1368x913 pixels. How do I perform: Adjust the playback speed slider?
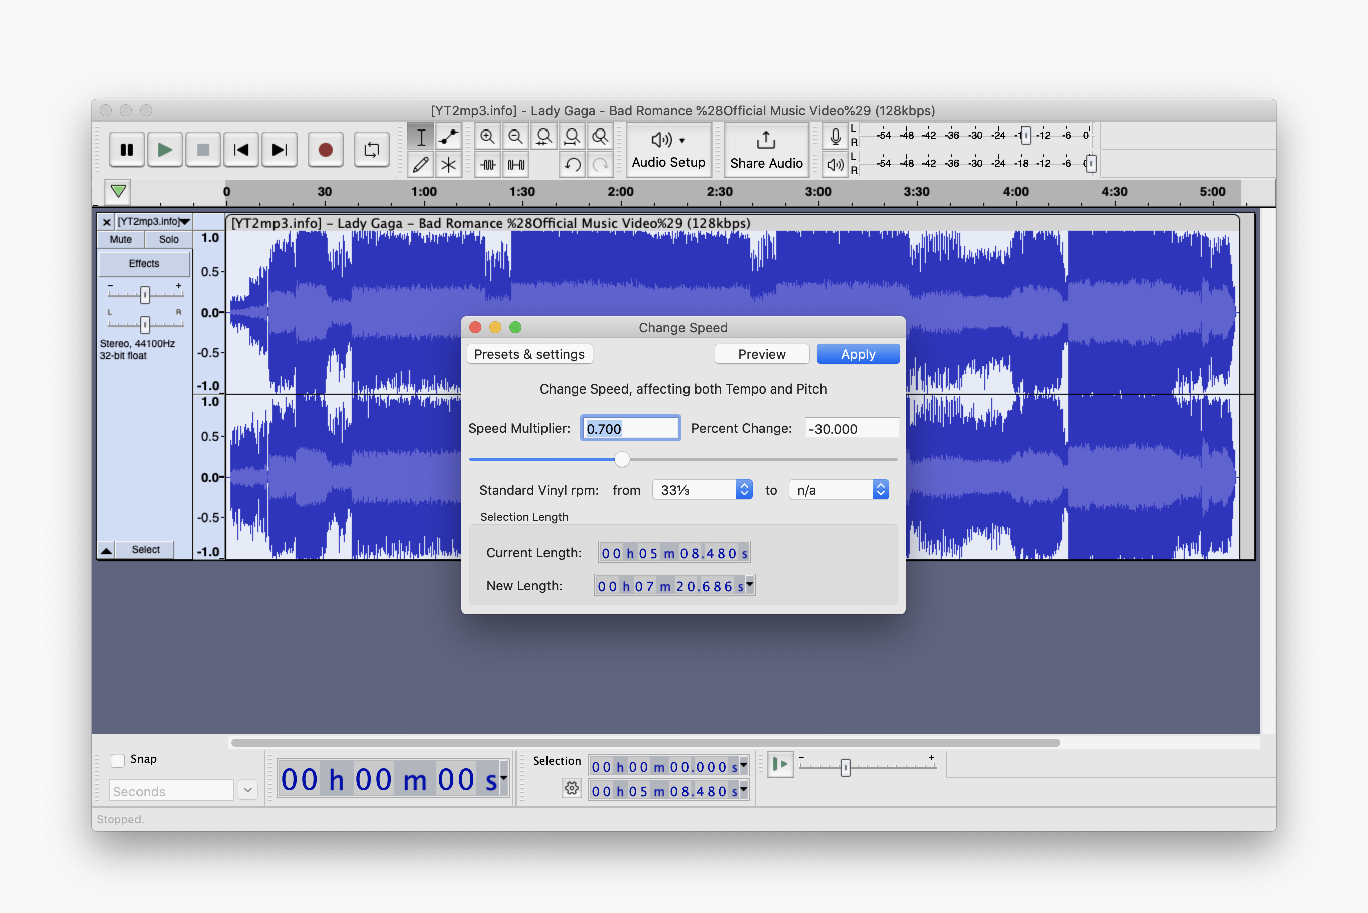point(845,768)
